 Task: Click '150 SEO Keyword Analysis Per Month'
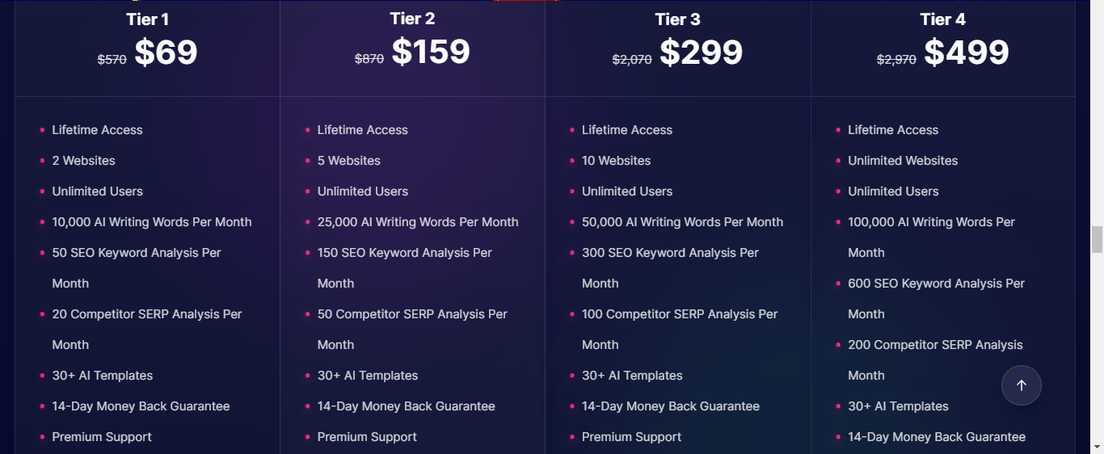(x=405, y=268)
